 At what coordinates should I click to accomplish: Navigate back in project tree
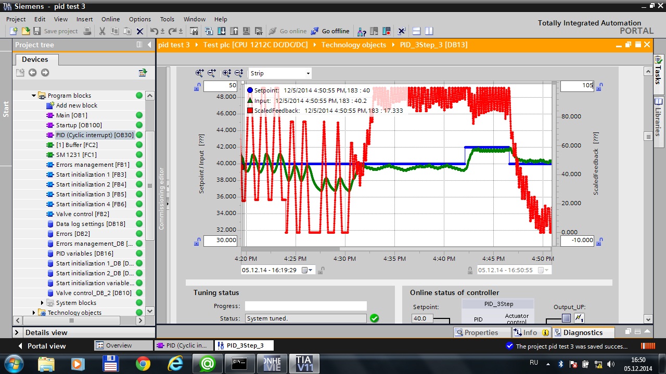tap(32, 73)
